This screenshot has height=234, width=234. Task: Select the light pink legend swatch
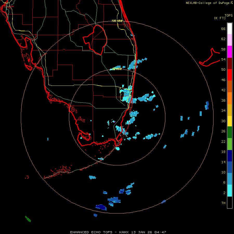tap(230, 40)
